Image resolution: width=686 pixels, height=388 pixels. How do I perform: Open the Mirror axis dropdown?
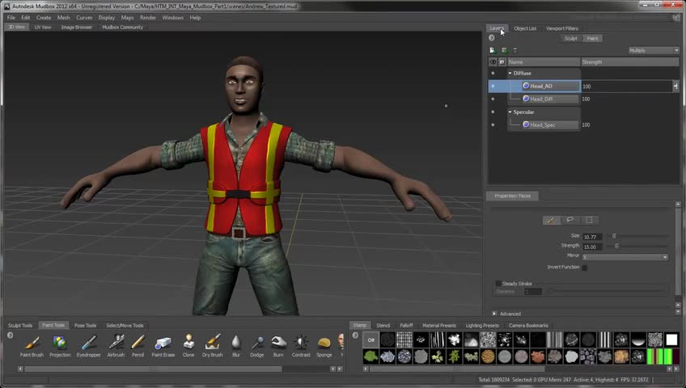tap(625, 257)
